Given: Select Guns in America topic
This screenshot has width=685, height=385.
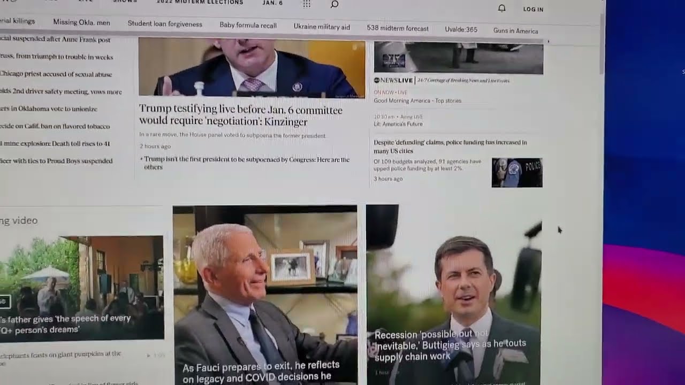Looking at the screenshot, I should tap(515, 31).
